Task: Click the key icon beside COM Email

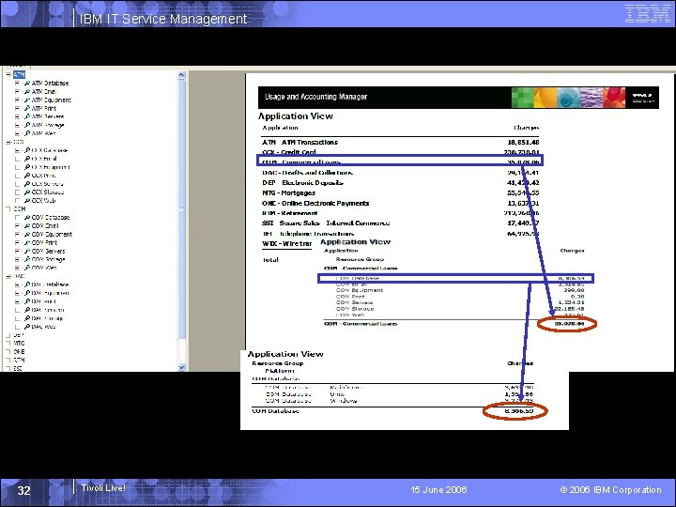Action: pyautogui.click(x=27, y=226)
